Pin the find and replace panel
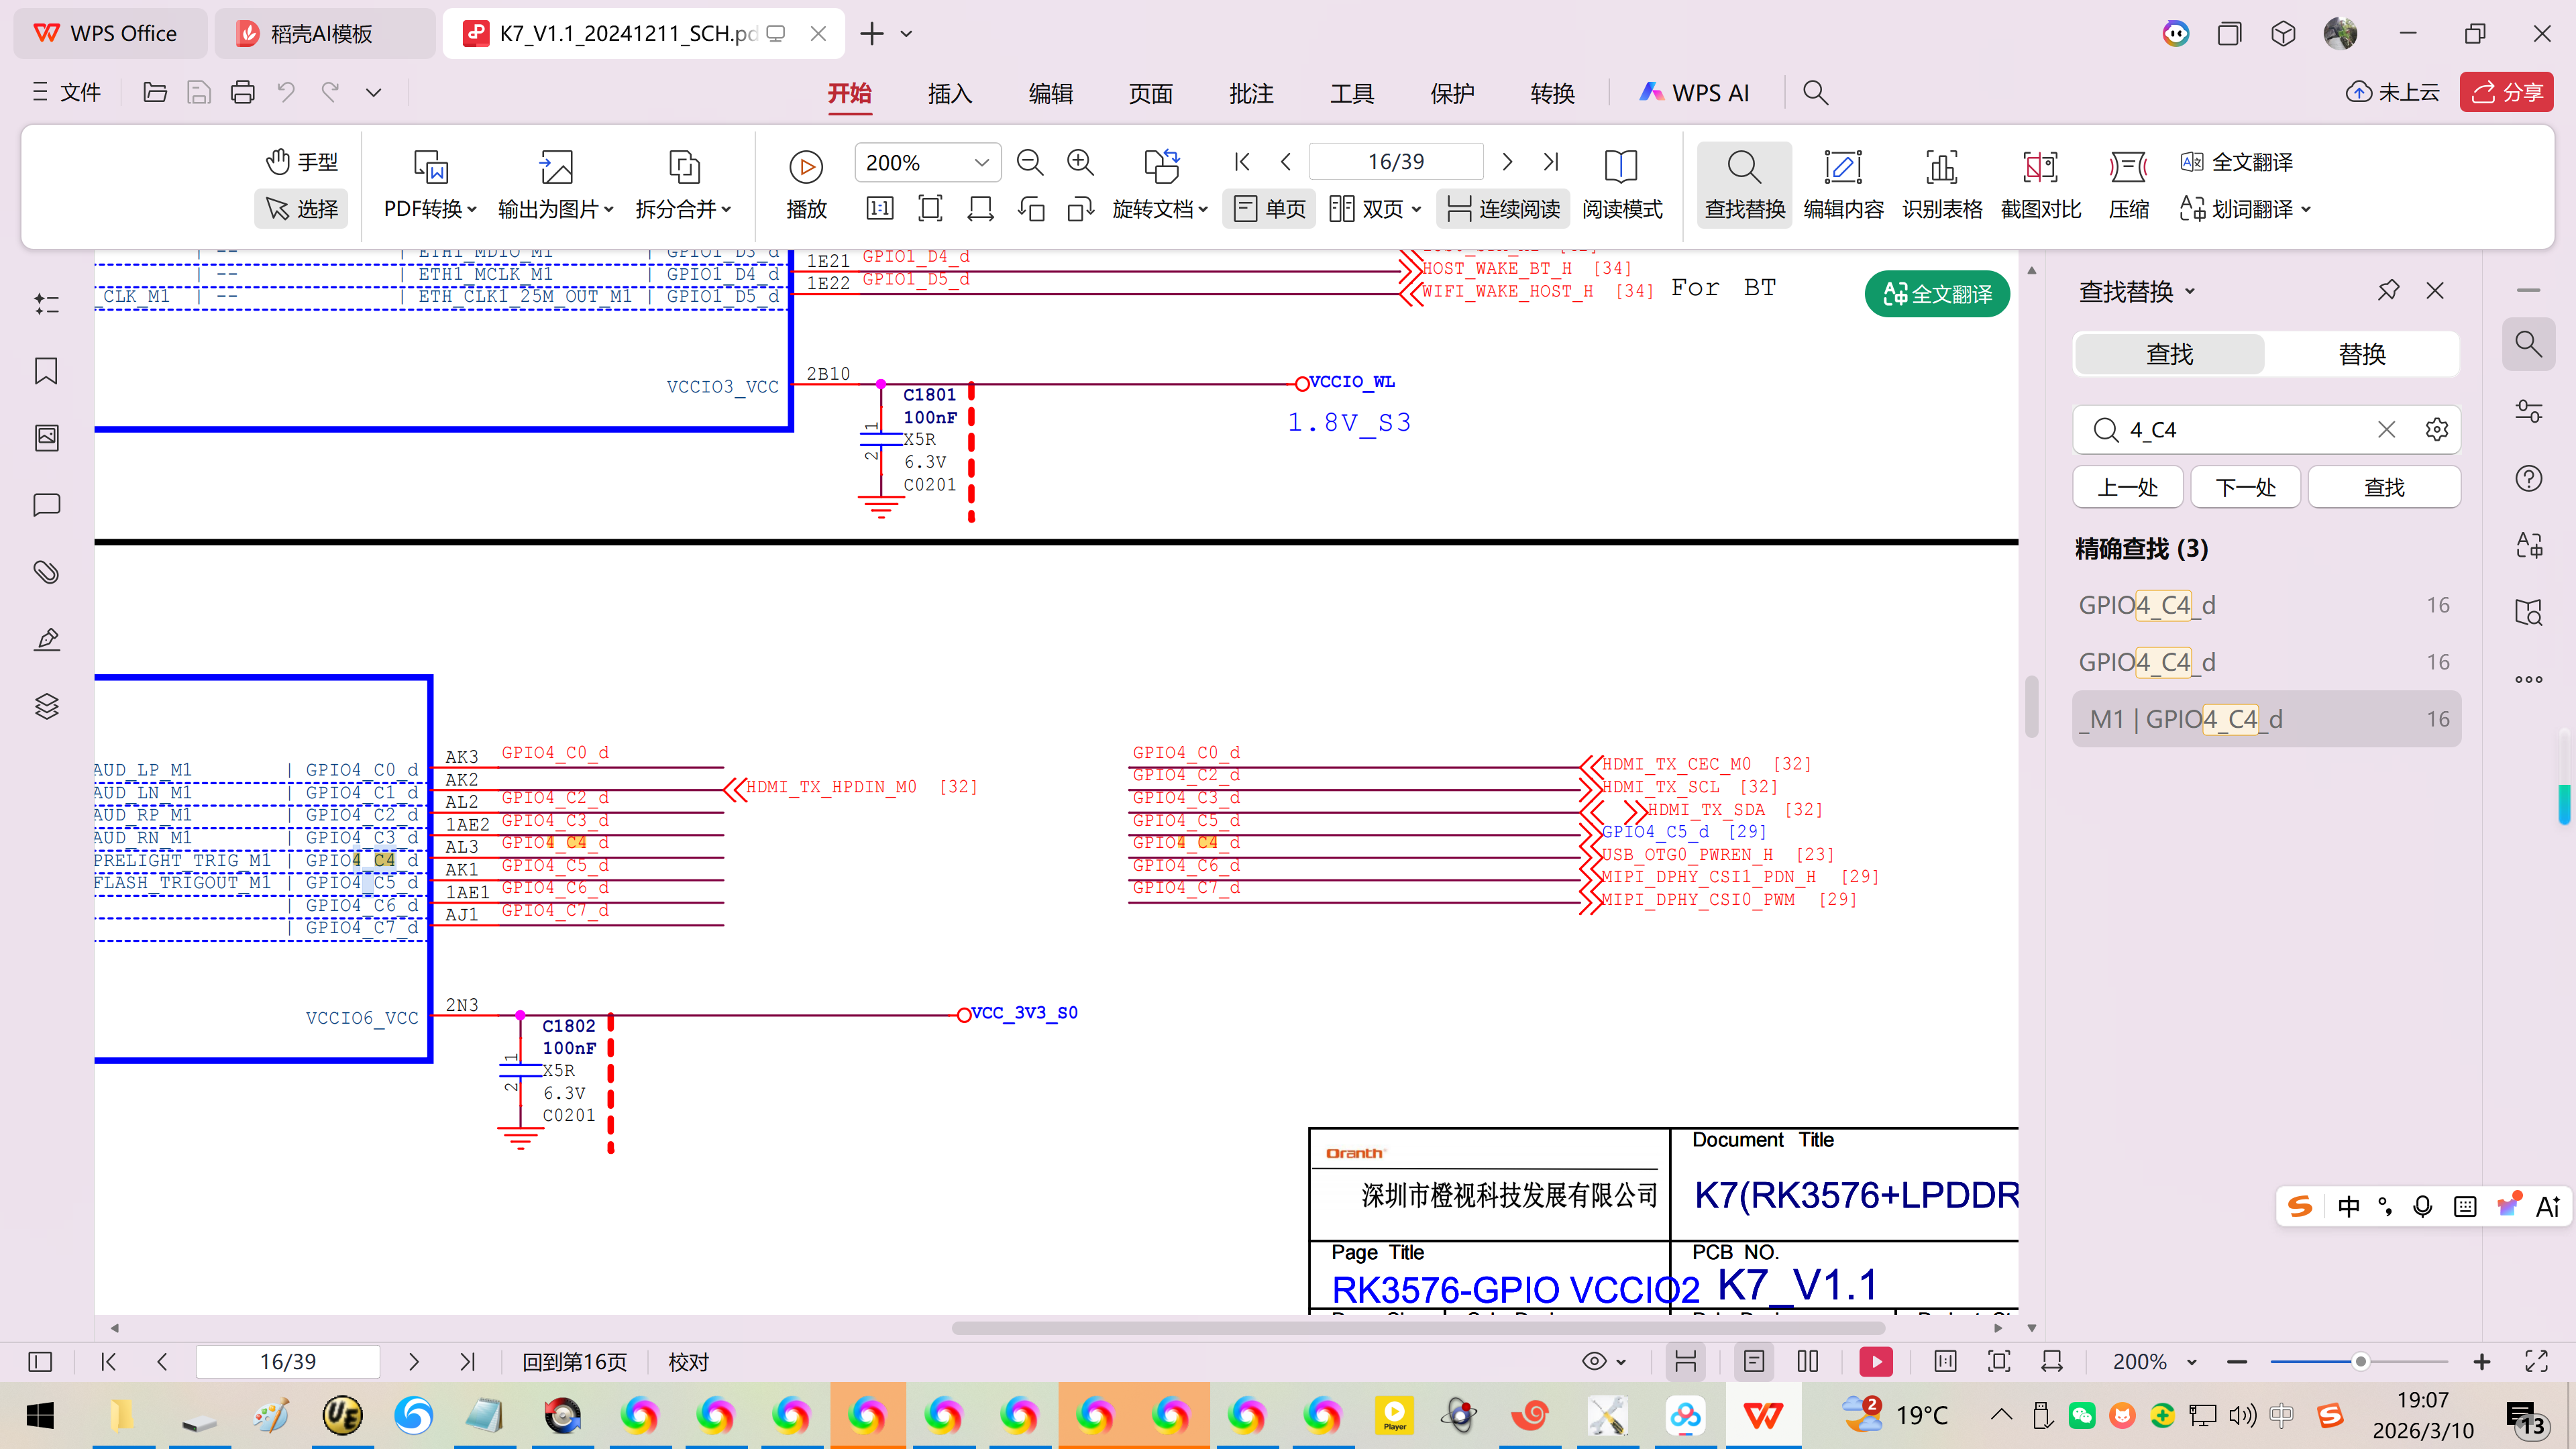The width and height of the screenshot is (2576, 1449). pyautogui.click(x=2388, y=291)
